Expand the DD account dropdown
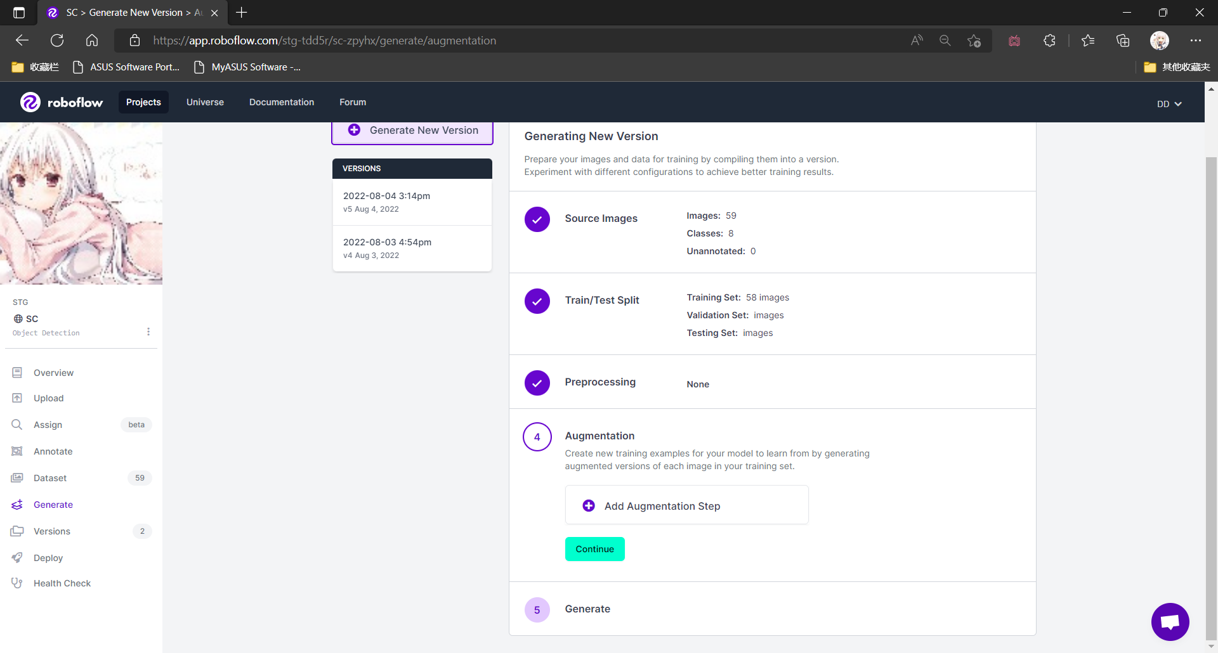The image size is (1218, 653). point(1169,104)
